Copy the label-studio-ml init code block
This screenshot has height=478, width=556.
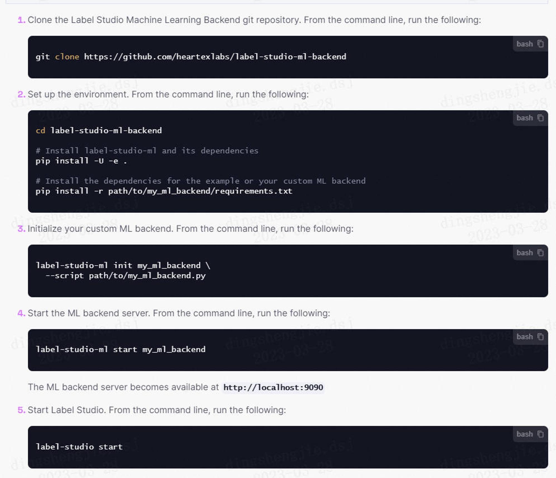[x=540, y=253]
